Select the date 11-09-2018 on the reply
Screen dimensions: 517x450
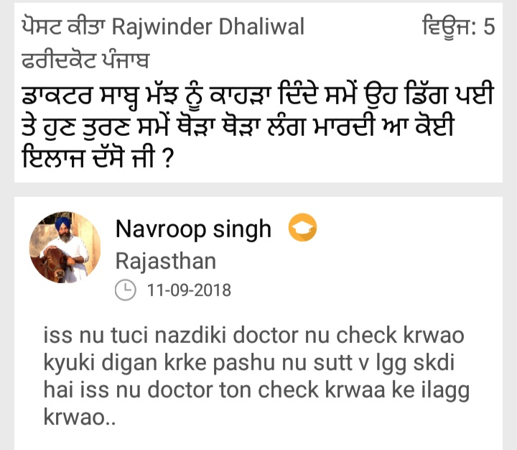tap(189, 290)
